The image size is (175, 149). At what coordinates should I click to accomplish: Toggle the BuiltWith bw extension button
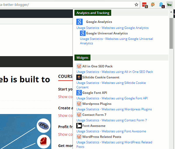169,5
